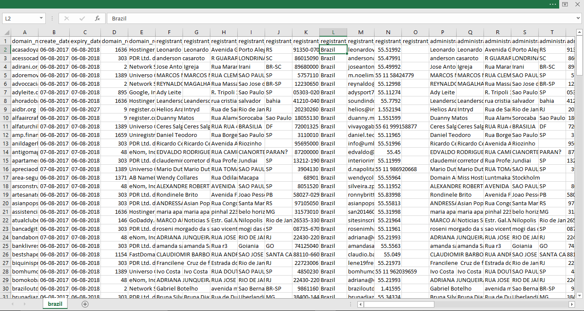Click the three-dot ellipsis in the title bar

click(553, 4)
